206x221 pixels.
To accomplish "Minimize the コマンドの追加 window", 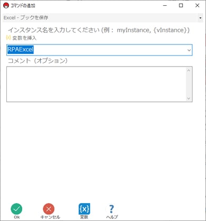I will click(165, 6).
